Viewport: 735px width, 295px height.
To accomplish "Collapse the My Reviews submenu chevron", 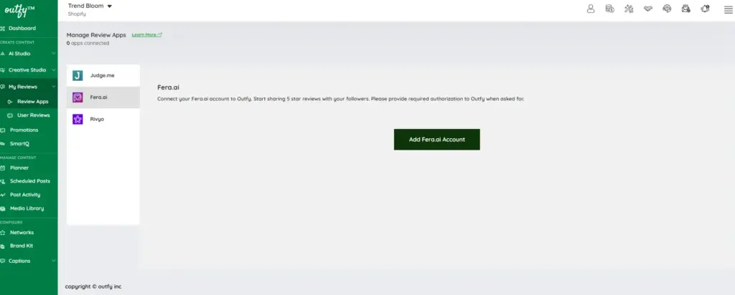I will click(53, 87).
